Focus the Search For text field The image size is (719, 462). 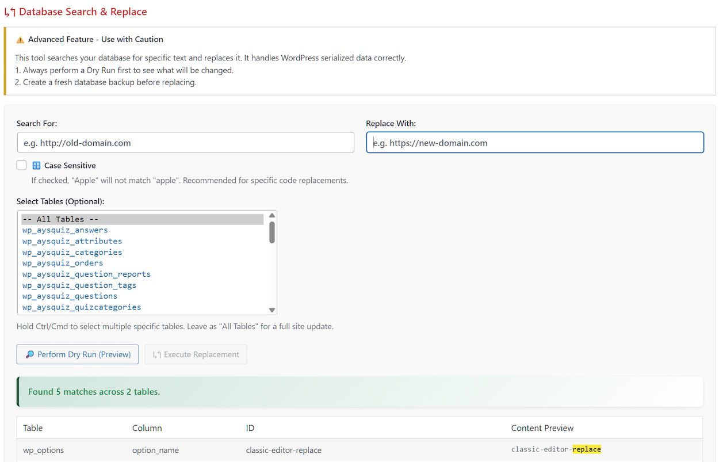tap(185, 143)
